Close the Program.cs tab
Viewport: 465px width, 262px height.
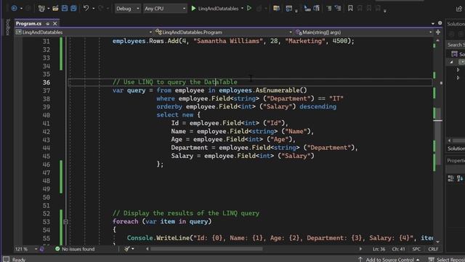[x=55, y=23]
